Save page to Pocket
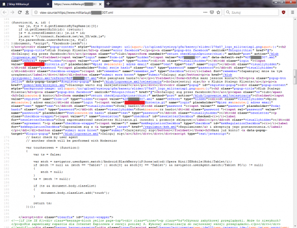Viewport: 297px width, 228px height. [212, 12]
